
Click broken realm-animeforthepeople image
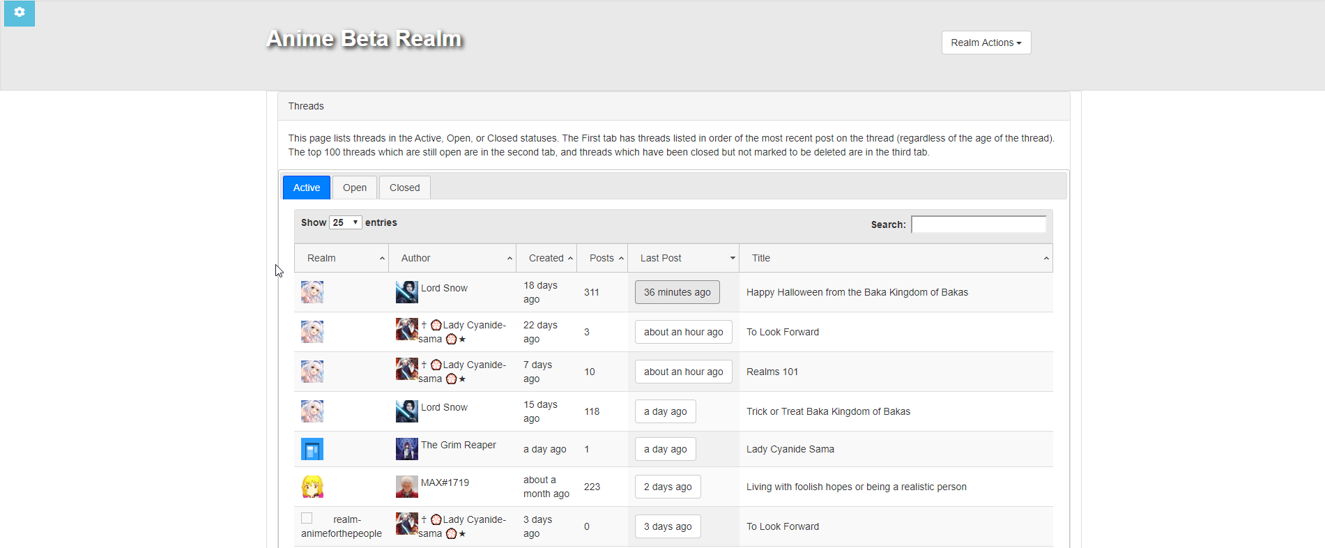coord(307,518)
